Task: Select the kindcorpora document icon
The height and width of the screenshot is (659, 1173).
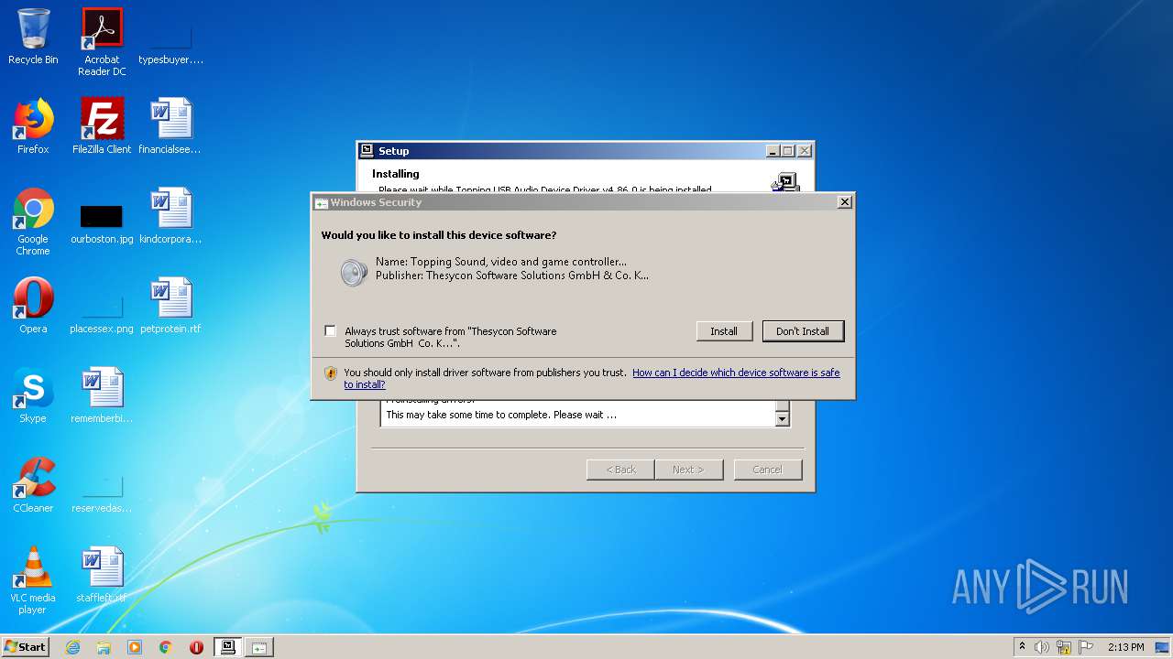Action: pos(170,216)
